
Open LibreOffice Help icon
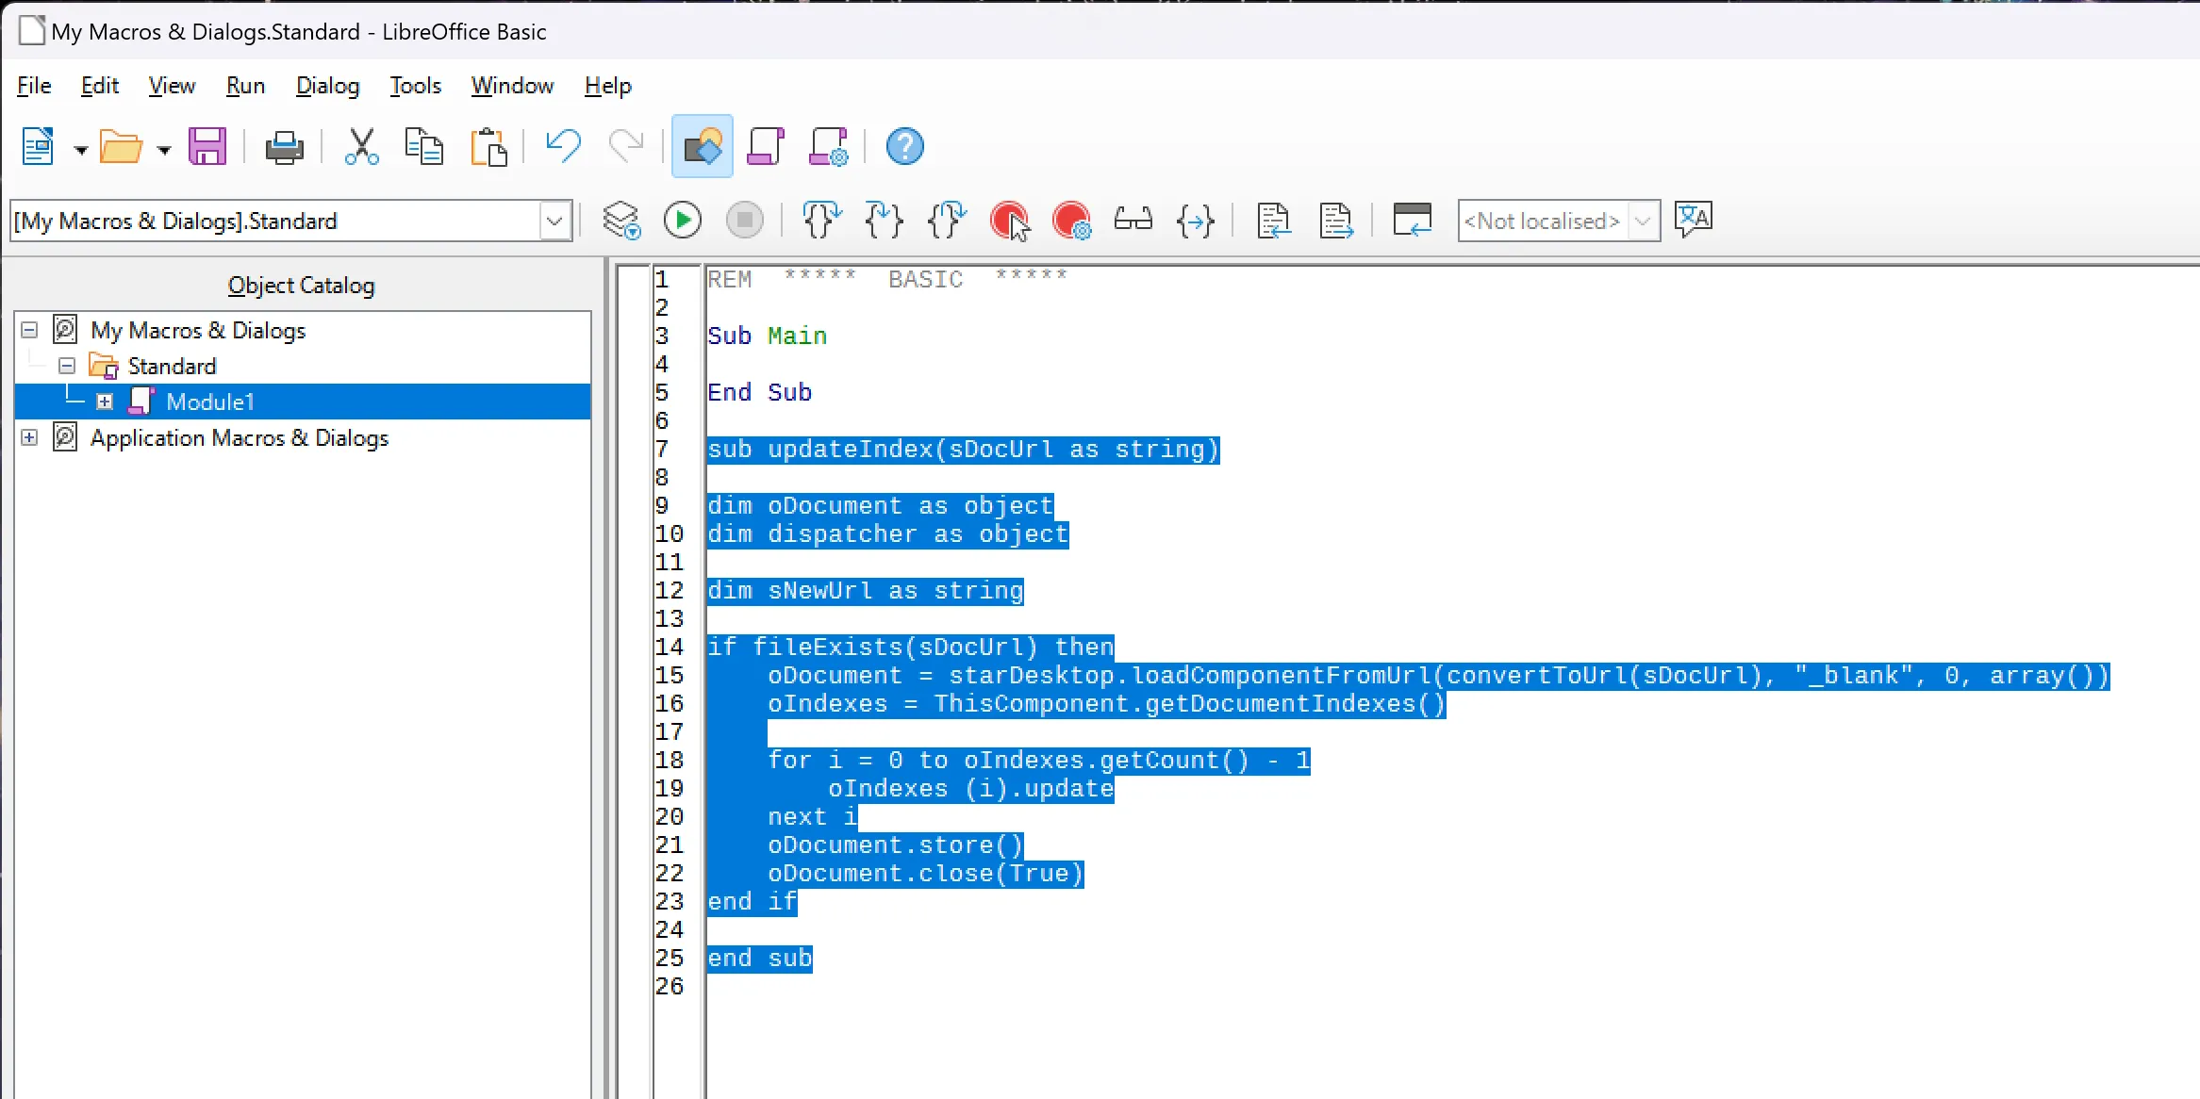click(905, 147)
